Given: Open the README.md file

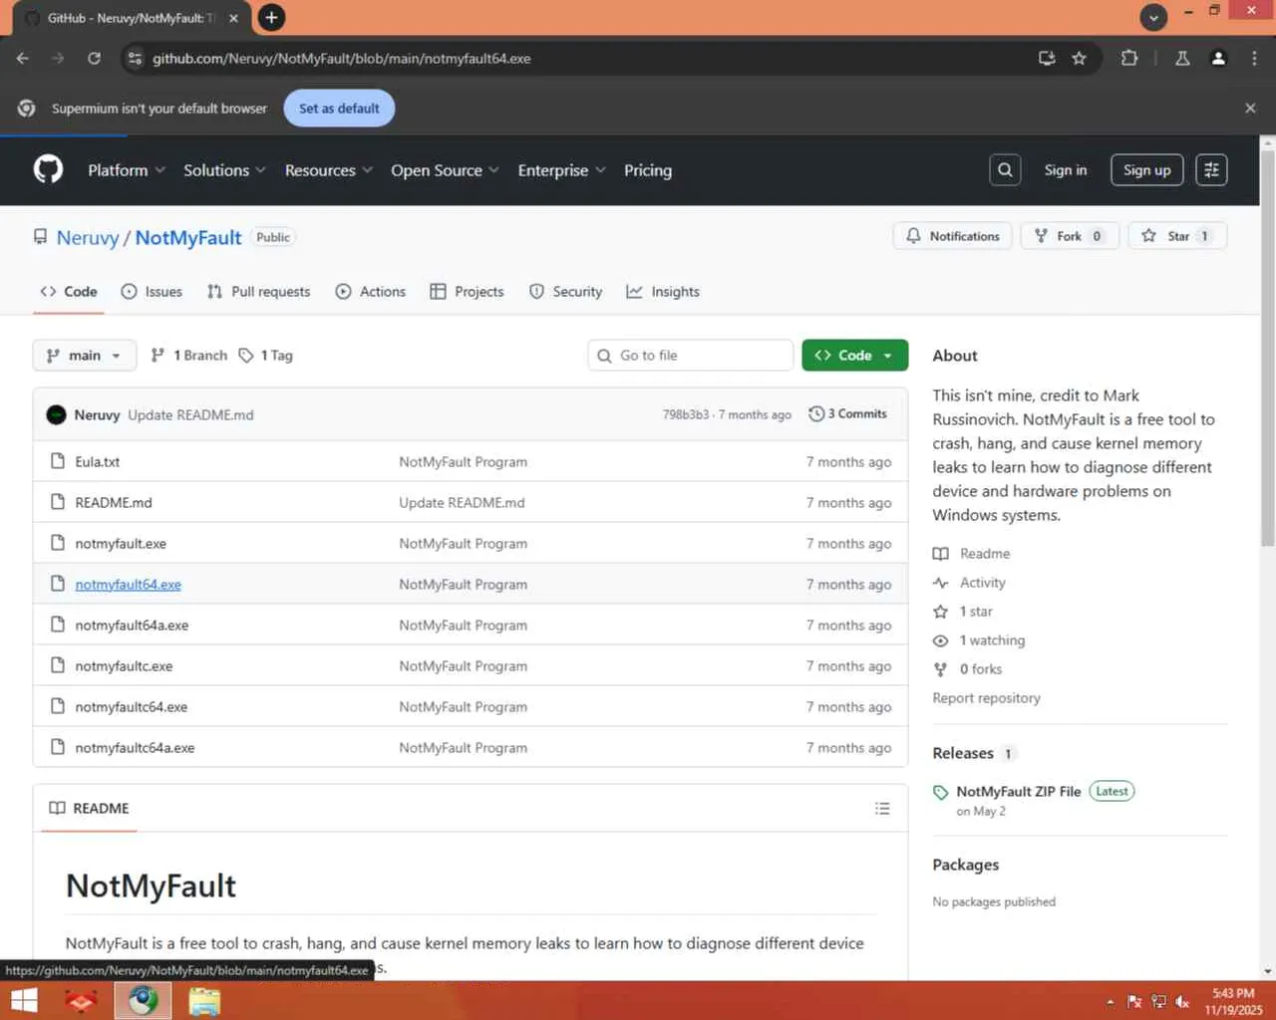Looking at the screenshot, I should click(114, 503).
